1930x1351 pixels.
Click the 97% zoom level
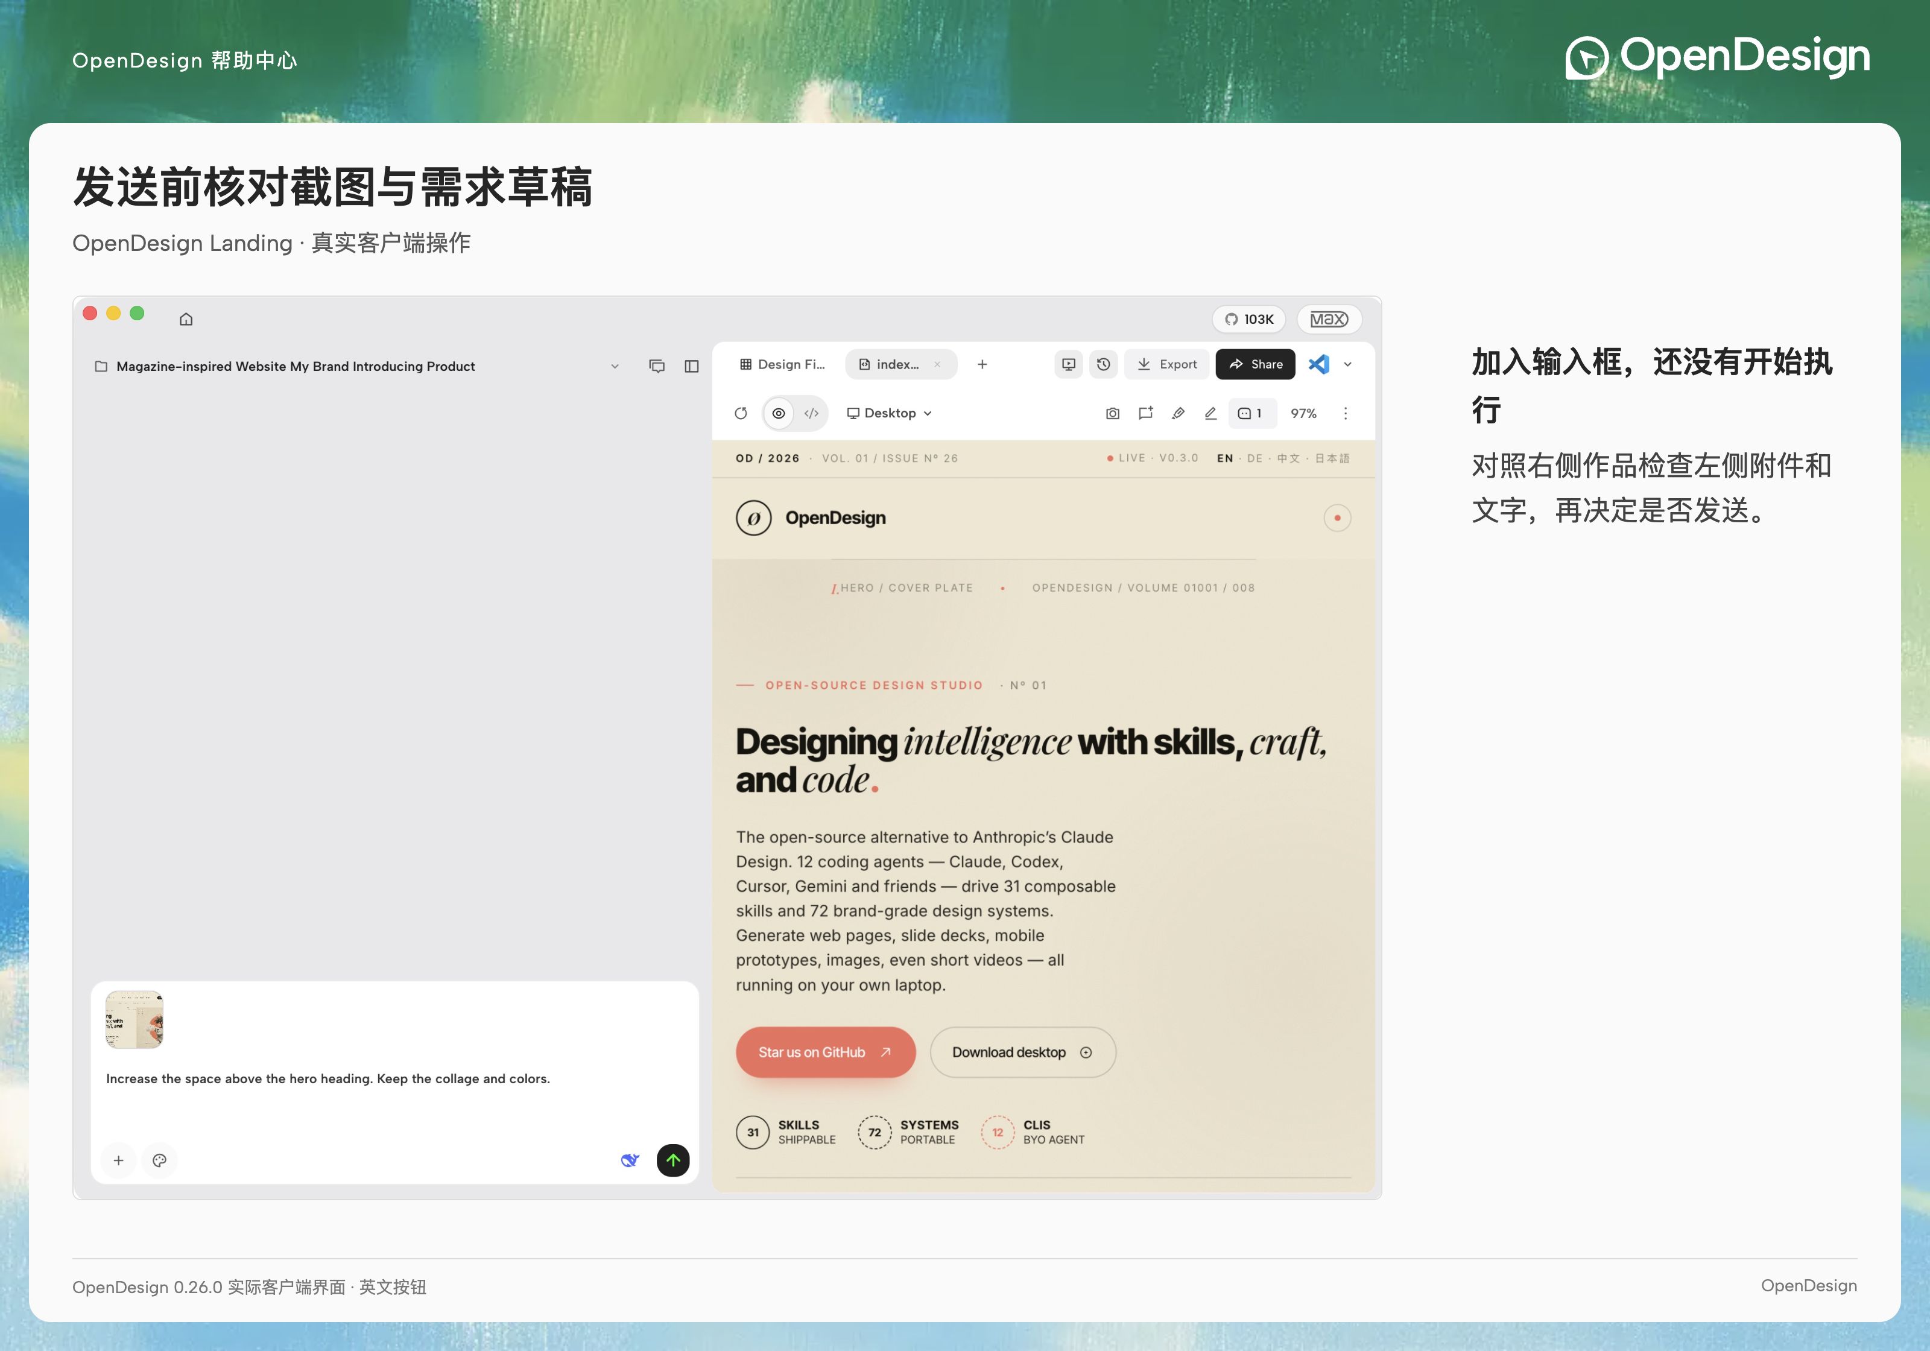tap(1303, 413)
